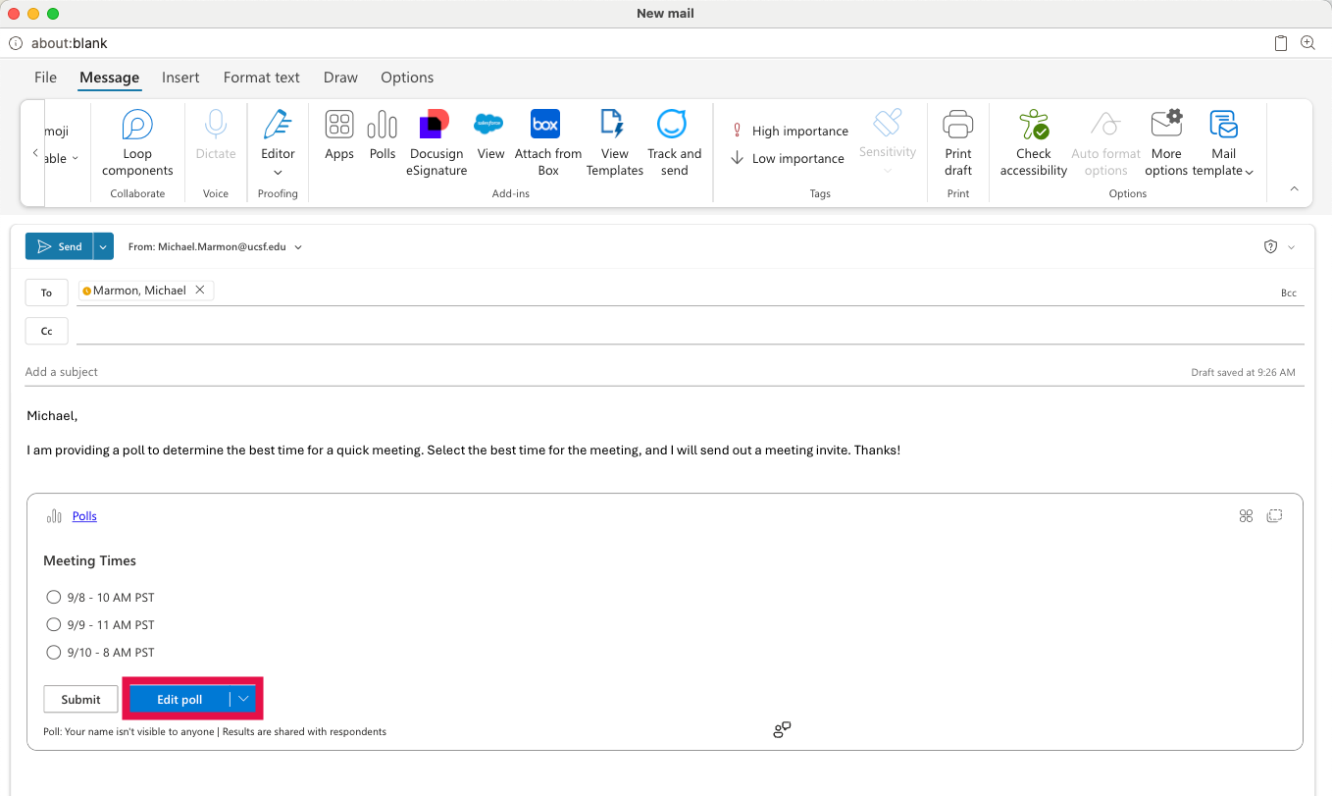
Task: Open the File tab
Action: pyautogui.click(x=45, y=78)
